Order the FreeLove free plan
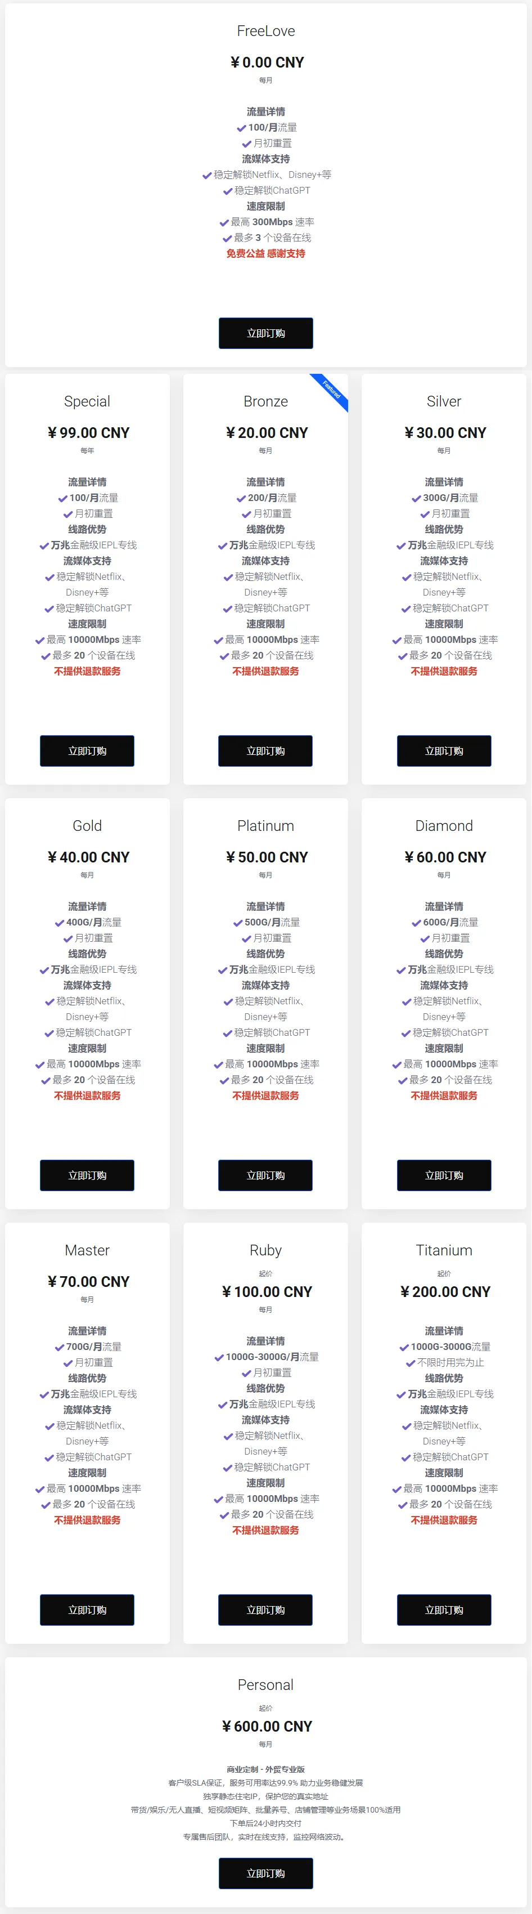 265,333
